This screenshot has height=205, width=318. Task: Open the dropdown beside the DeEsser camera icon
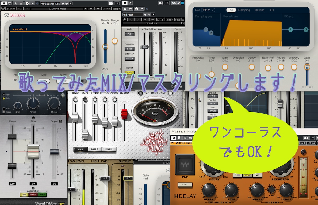coord(118,3)
